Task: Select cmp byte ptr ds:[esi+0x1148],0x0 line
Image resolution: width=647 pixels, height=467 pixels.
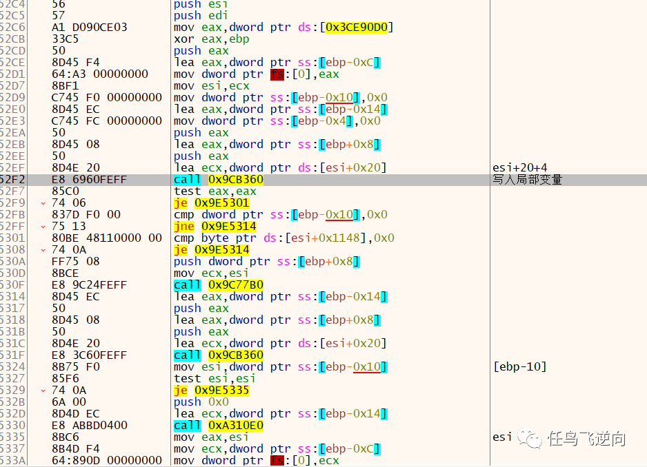Action: click(284, 238)
